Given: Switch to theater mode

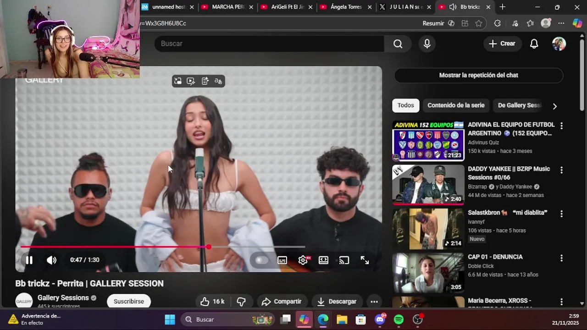Looking at the screenshot, I should 323,260.
